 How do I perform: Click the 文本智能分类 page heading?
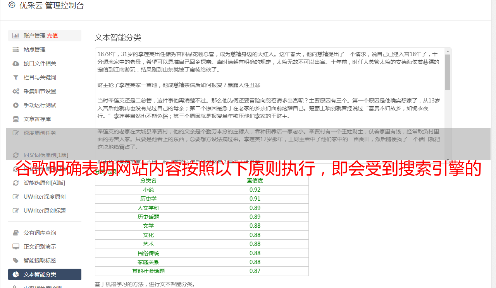pos(118,37)
